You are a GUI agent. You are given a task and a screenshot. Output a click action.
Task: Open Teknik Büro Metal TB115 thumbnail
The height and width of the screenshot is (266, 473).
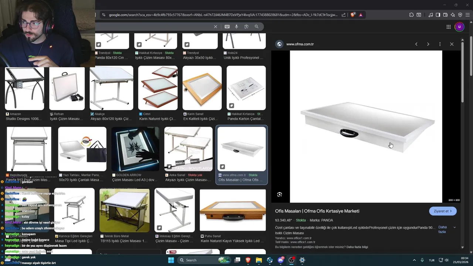tap(125, 210)
